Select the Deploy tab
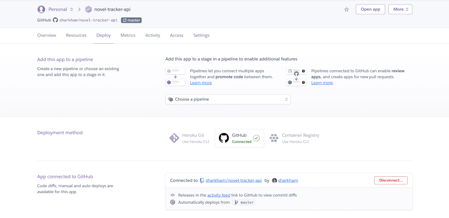Image resolution: width=449 pixels, height=218 pixels. point(104,36)
